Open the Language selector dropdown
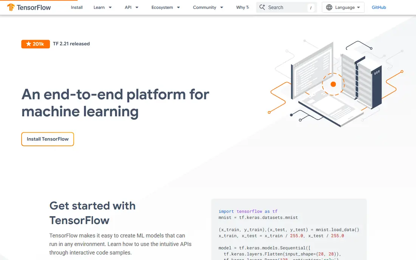This screenshot has width=416, height=260. pos(343,8)
